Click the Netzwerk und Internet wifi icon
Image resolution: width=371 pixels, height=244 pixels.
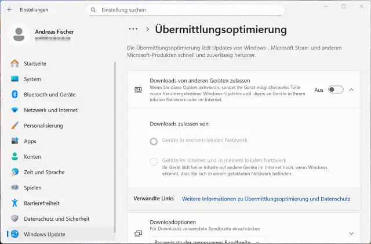coord(14,110)
